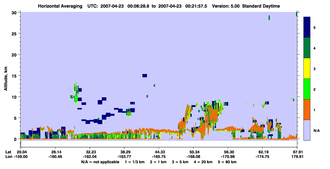This screenshot has width=330, height=169.
Task: Click legend text 'N/A = not applicable'
Action: 100,162
